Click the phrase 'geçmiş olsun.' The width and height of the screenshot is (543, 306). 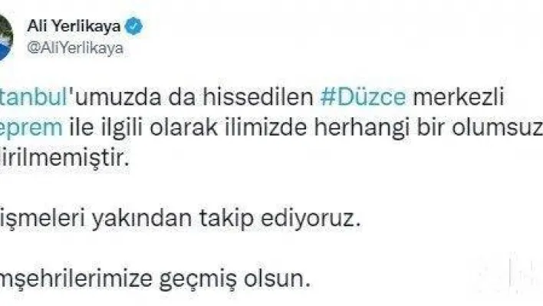click(x=235, y=279)
